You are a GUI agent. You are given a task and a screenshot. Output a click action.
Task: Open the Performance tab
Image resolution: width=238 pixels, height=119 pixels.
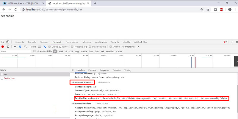72,42
